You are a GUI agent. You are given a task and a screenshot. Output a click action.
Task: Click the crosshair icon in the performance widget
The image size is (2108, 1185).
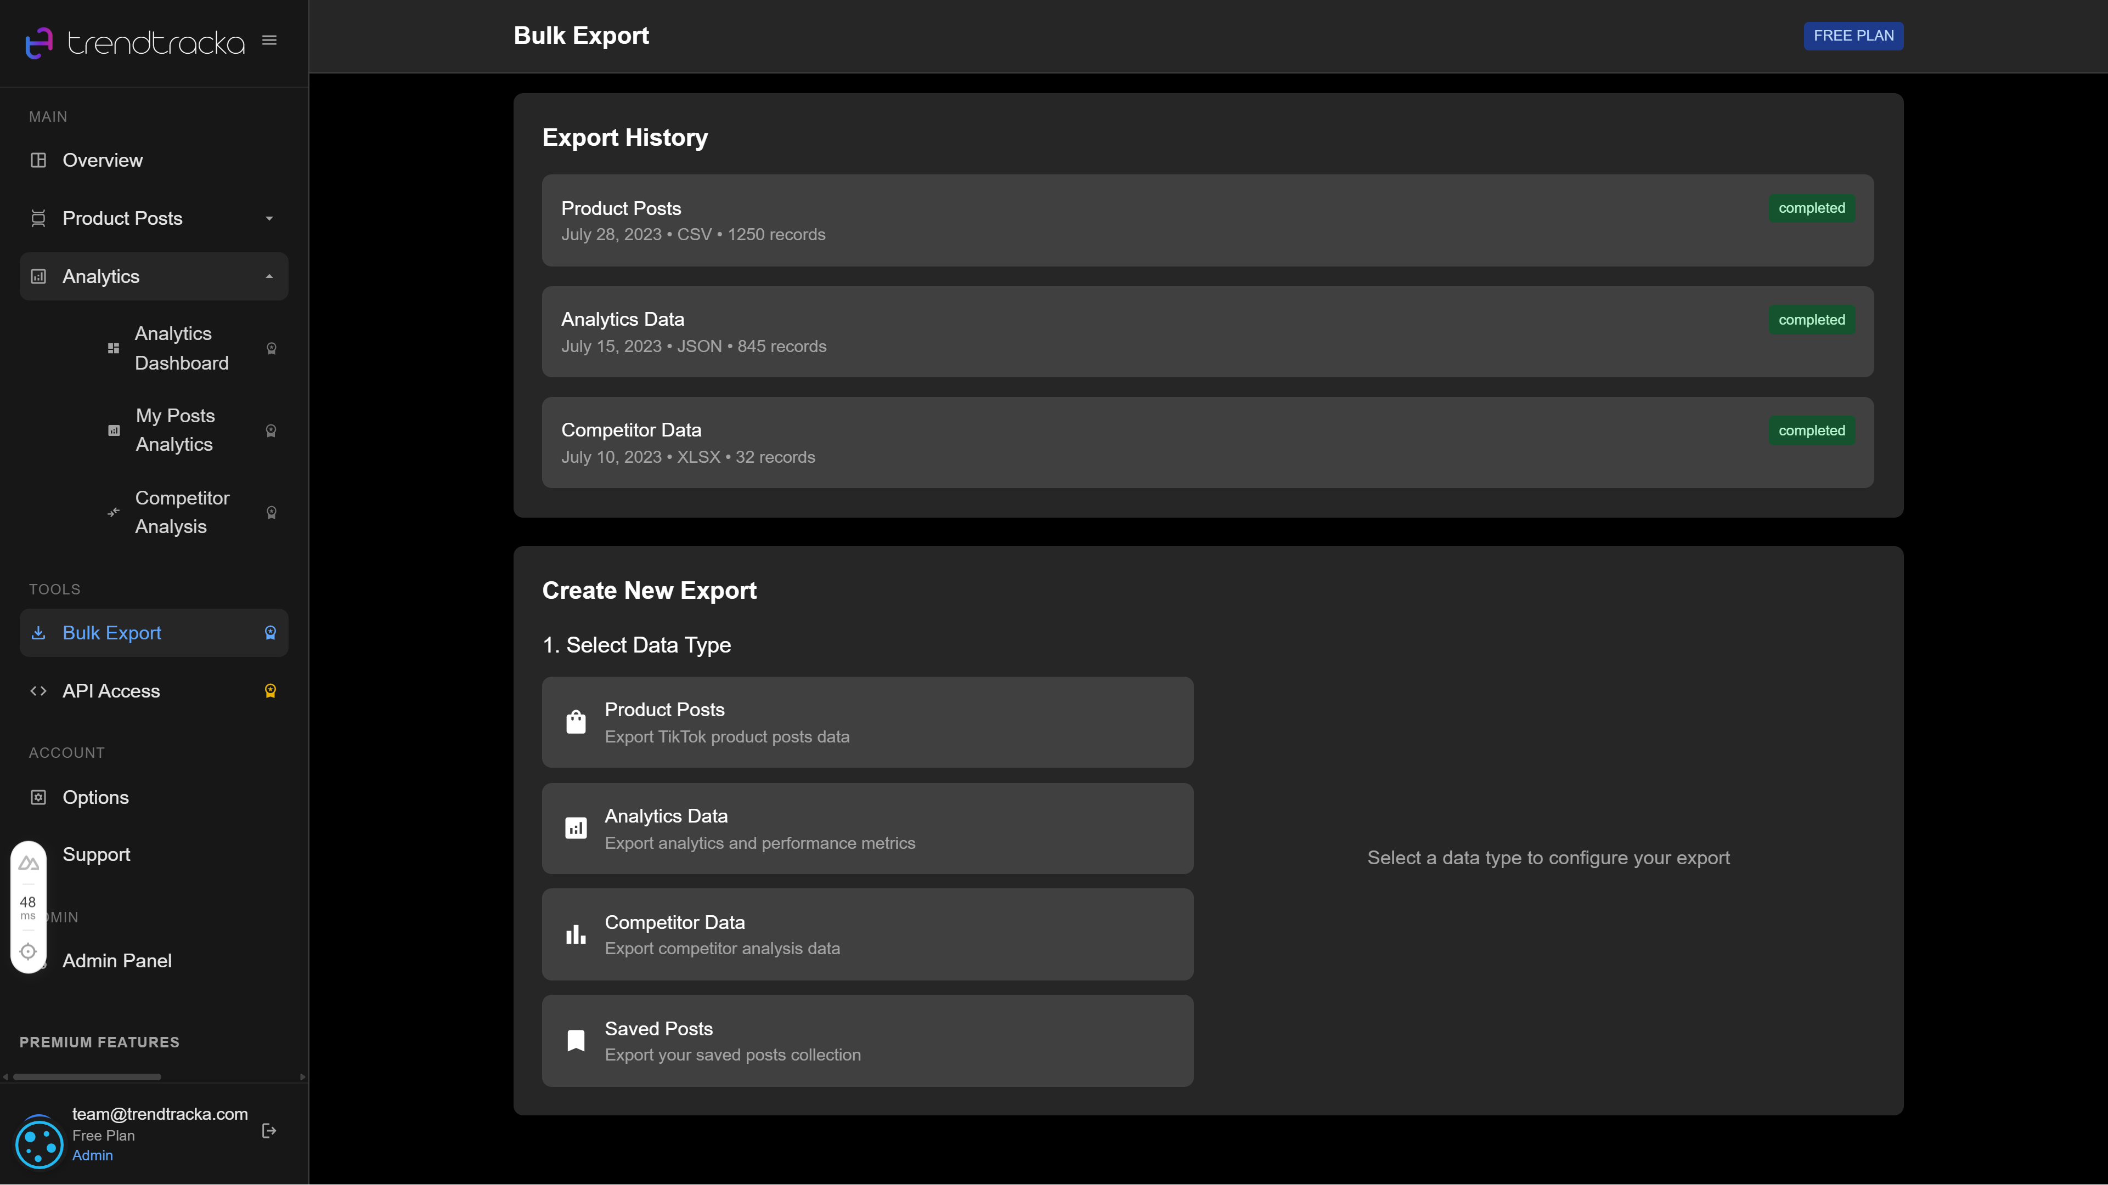coord(28,951)
